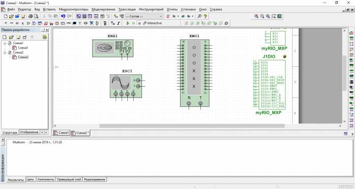Click the spreadsheet view toolbar icon
Viewport: 355px width, 189px height.
[x=85, y=16]
